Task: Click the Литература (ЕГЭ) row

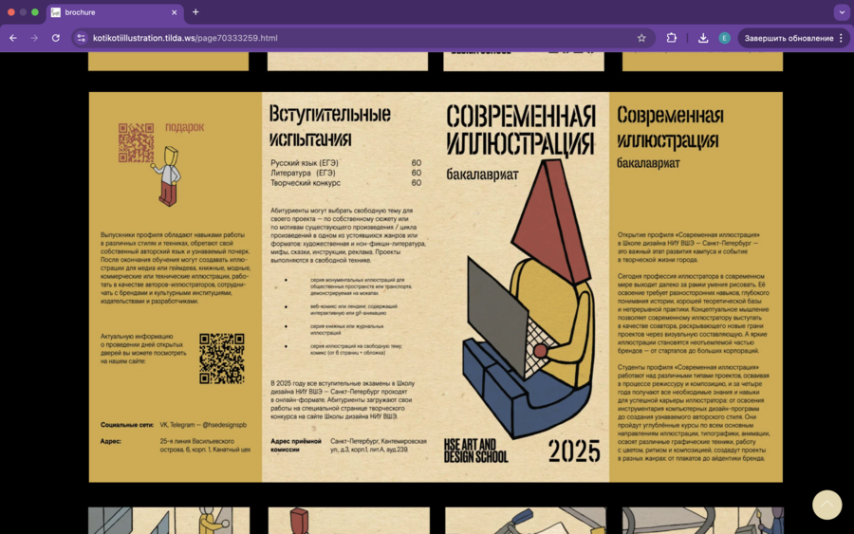Action: 345,173
